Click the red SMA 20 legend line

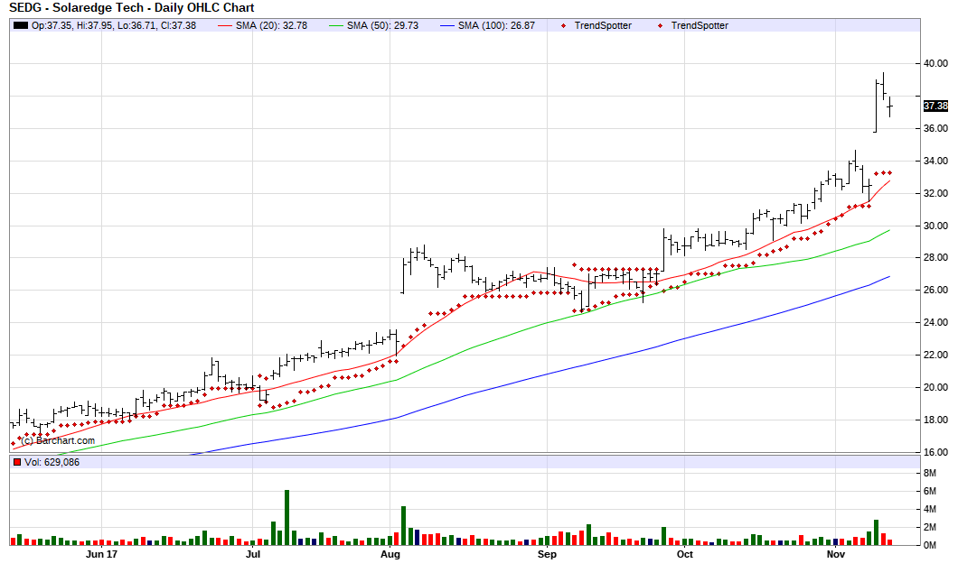coord(225,25)
